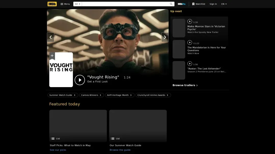Screen dimensions: 275x154
Task: Click Watch the Spooky New Trailer text
Action: click(x=203, y=32)
